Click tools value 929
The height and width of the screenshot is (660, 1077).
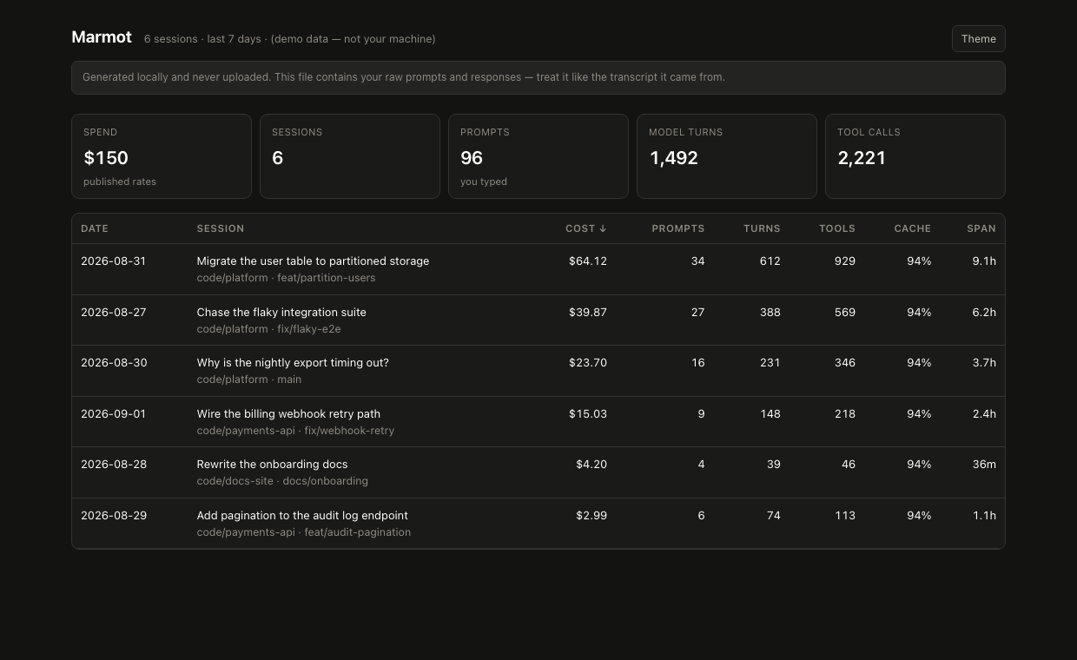click(845, 261)
